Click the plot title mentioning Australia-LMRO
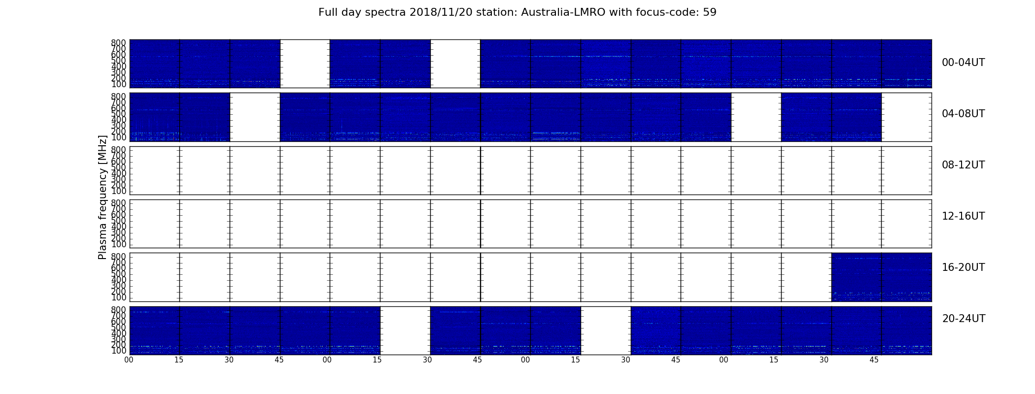 pyautogui.click(x=517, y=12)
